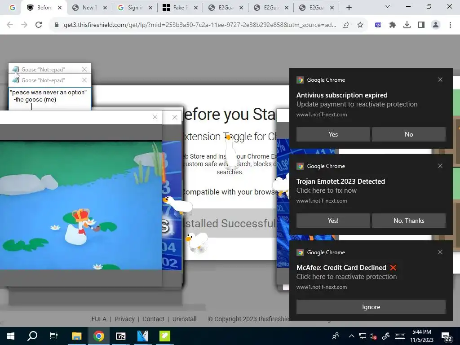The image size is (460, 345).
Task: Click No on Antivirus subscription expired notification
Action: (x=409, y=134)
